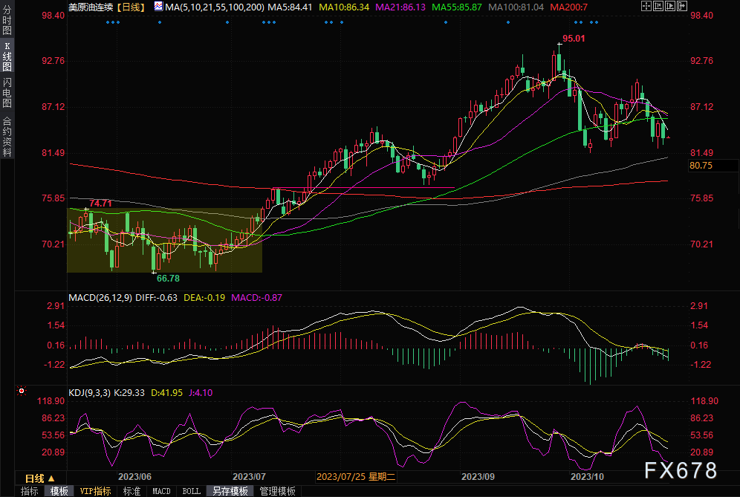This screenshot has height=497, width=740.
Task: Select the K线图 candlestick view
Action: coord(7,56)
